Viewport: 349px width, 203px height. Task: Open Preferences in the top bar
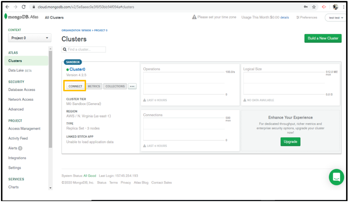click(x=307, y=18)
